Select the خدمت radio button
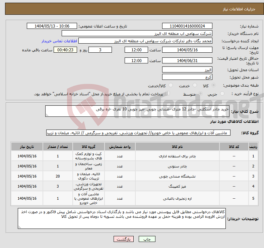264x248 pixels. [x=195, y=85]
